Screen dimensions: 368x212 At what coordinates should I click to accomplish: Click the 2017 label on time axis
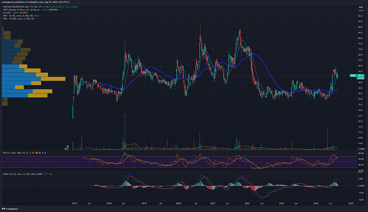click(x=75, y=203)
